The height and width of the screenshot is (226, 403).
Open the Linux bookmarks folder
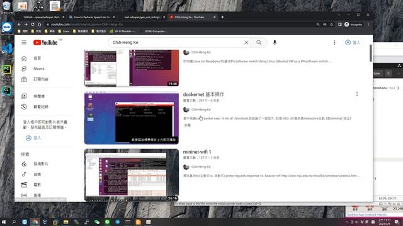pyautogui.click(x=64, y=31)
